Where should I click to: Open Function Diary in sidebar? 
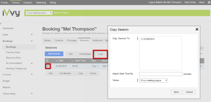pyautogui.click(x=13, y=52)
